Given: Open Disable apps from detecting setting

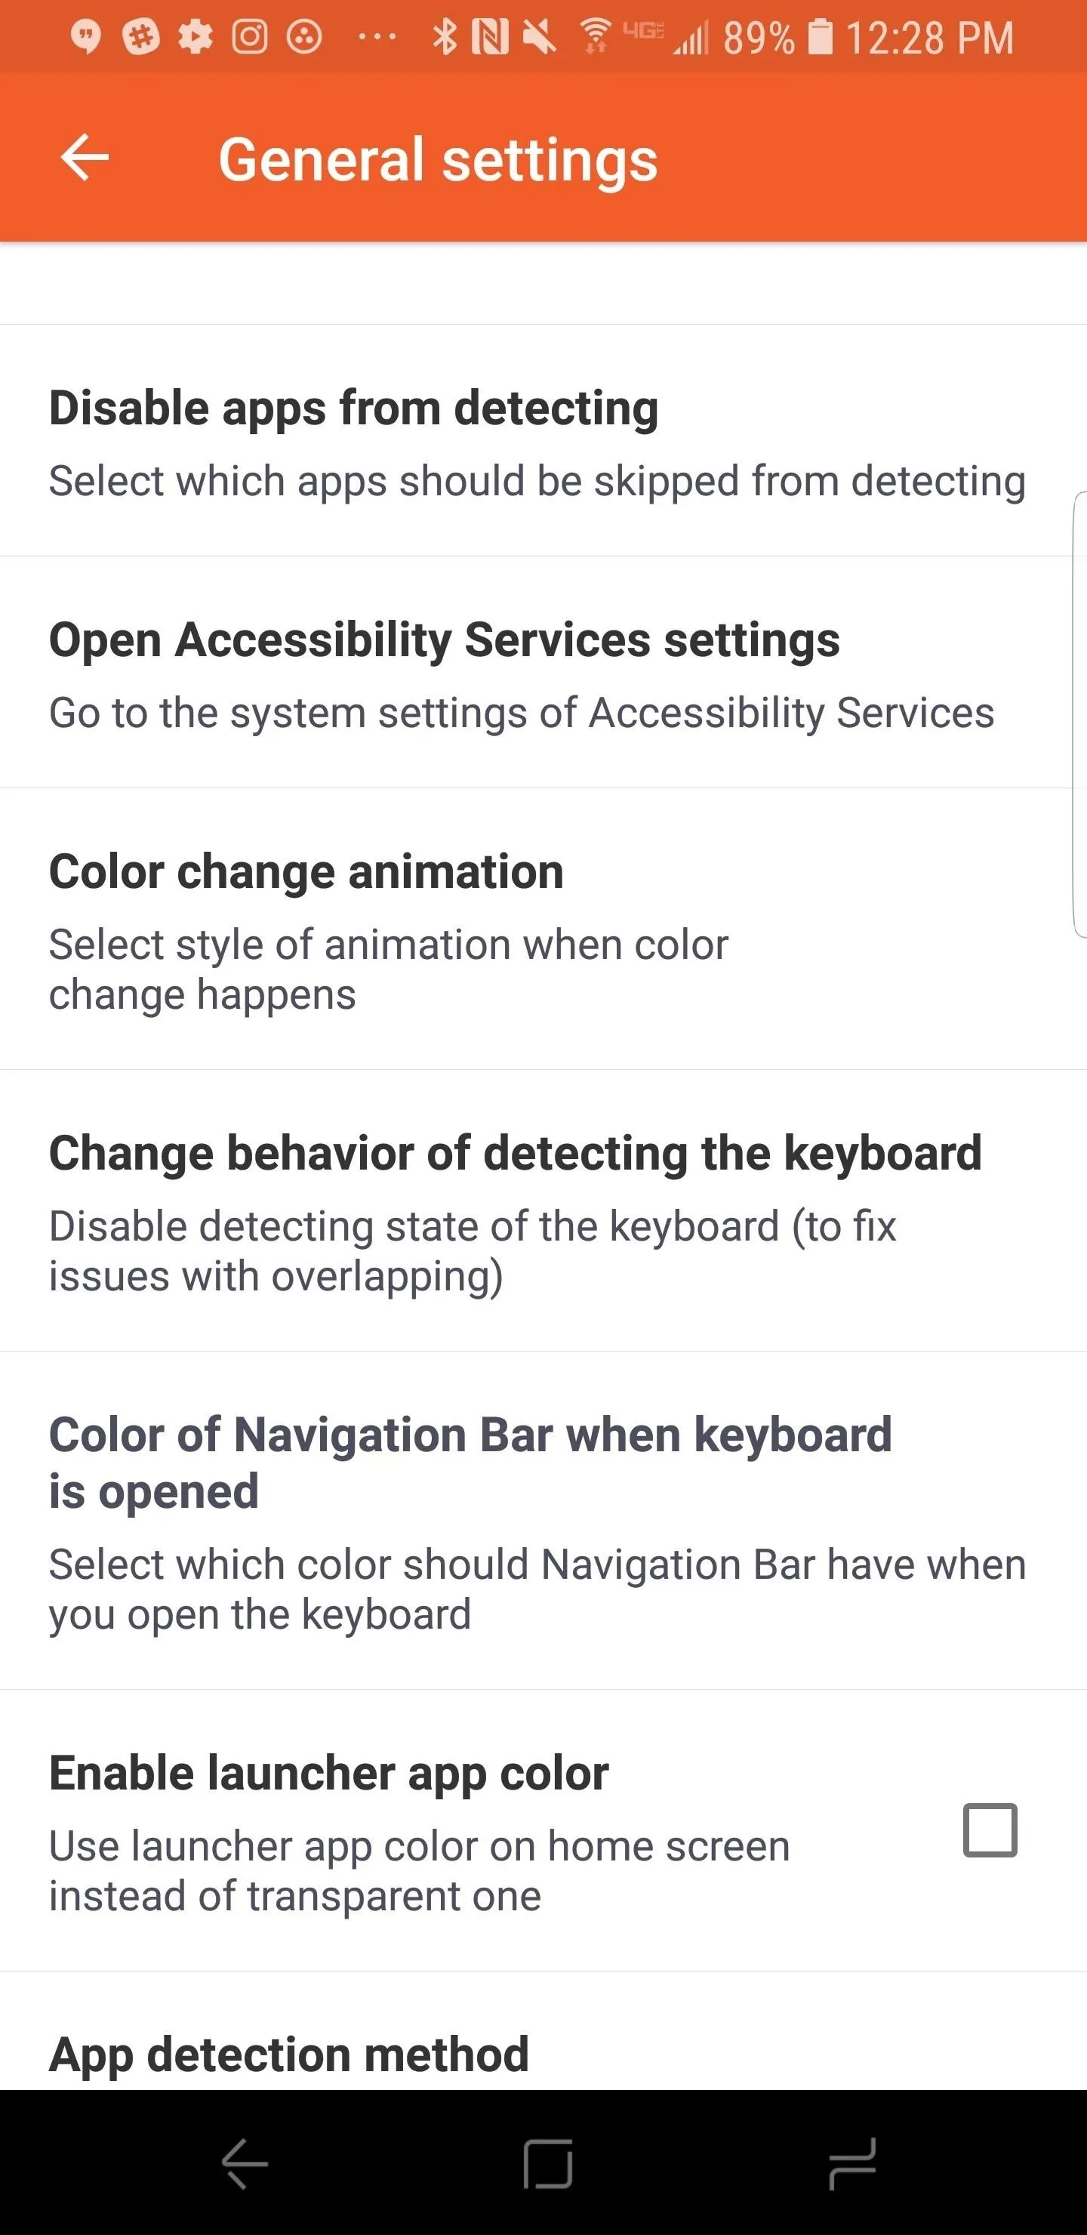Looking at the screenshot, I should click(x=543, y=441).
